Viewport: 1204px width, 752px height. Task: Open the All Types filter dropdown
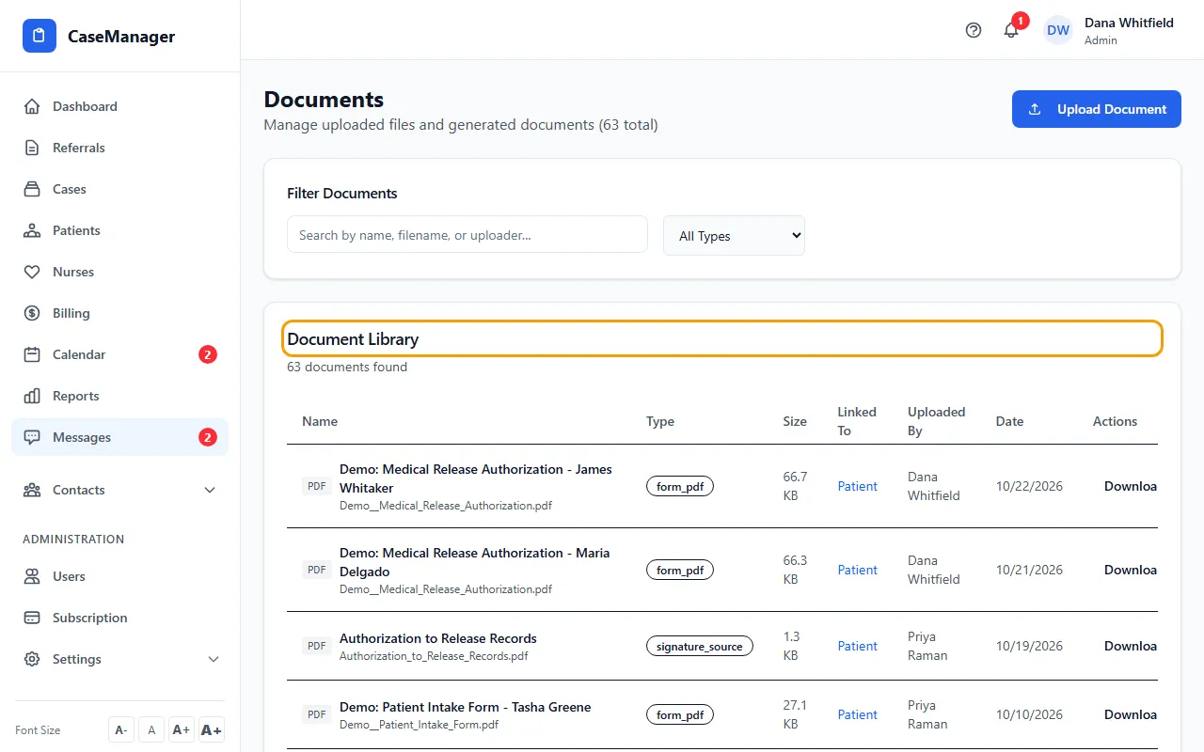tap(734, 236)
